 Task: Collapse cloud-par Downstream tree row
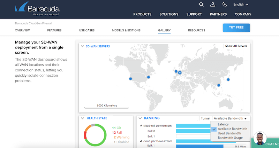click(x=141, y=141)
